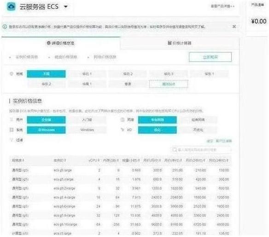269x237 pixels.
Task: Click the funnel filter icon beside 过滤
Action: coord(12,140)
